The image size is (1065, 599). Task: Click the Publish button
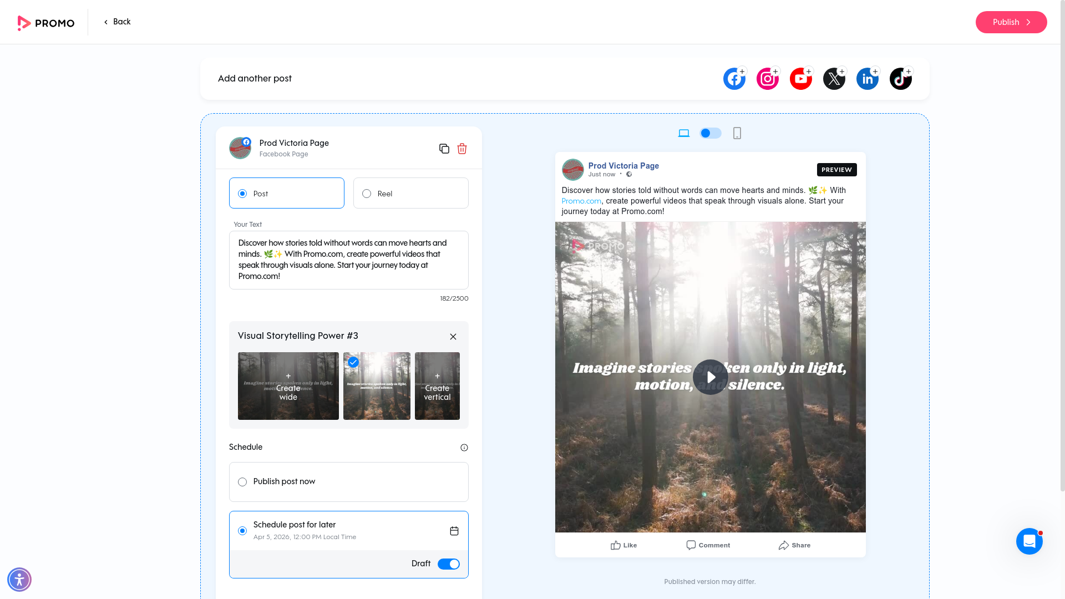coord(1011,22)
